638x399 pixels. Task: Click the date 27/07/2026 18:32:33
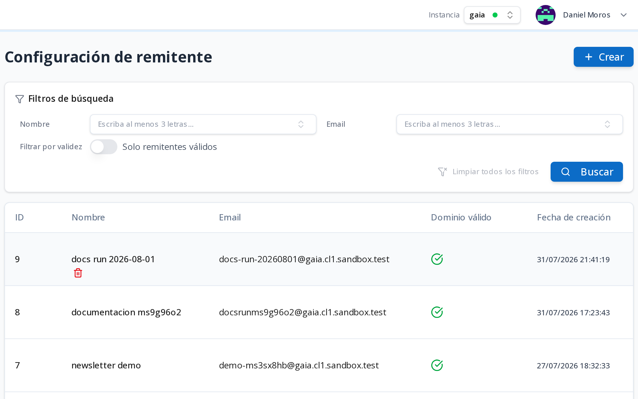pos(573,366)
